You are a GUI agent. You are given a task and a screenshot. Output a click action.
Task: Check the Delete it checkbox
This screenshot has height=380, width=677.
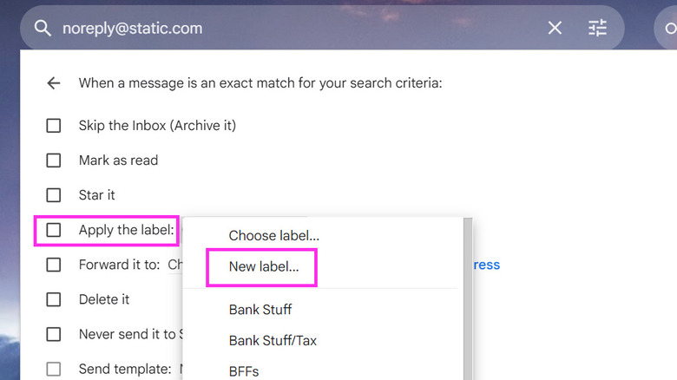[54, 299]
